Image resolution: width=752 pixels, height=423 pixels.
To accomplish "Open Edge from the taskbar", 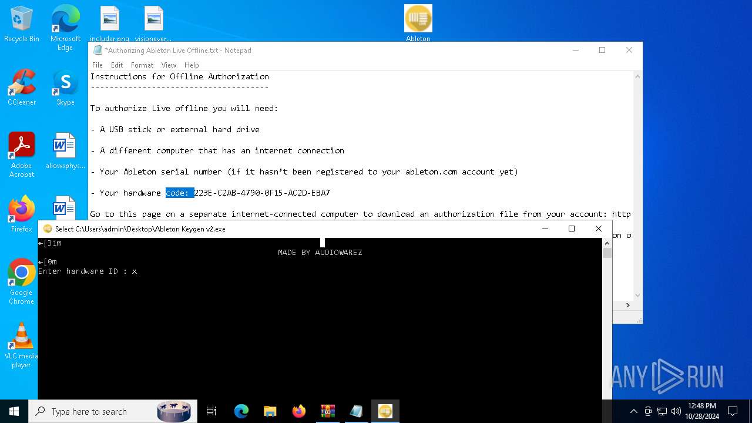I will point(241,411).
